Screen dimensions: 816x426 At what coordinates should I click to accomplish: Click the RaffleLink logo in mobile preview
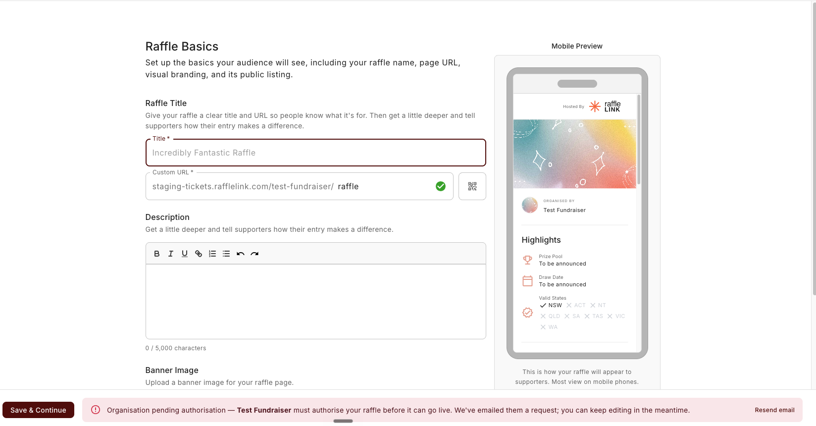point(605,106)
